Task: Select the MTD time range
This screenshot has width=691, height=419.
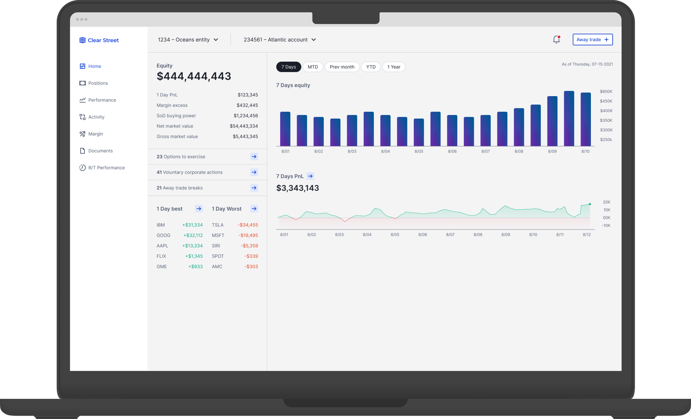Action: [x=313, y=67]
